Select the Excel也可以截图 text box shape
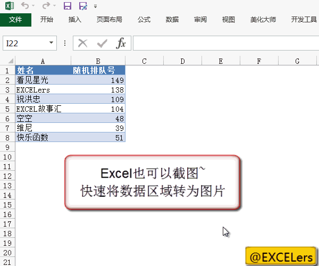 (x=152, y=182)
